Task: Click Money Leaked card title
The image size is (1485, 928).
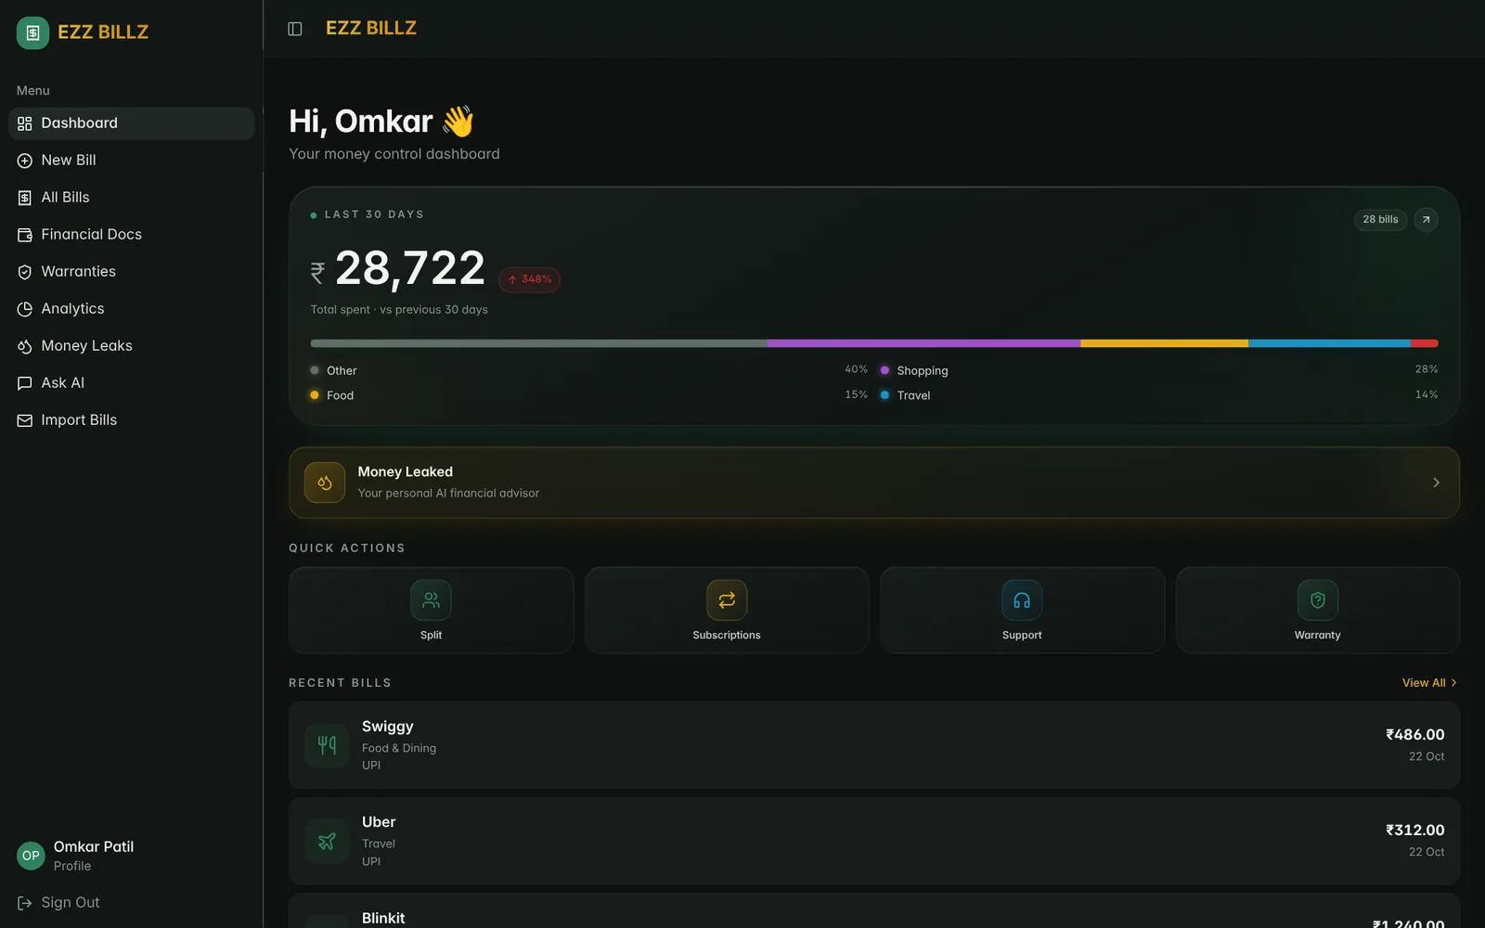Action: (406, 471)
